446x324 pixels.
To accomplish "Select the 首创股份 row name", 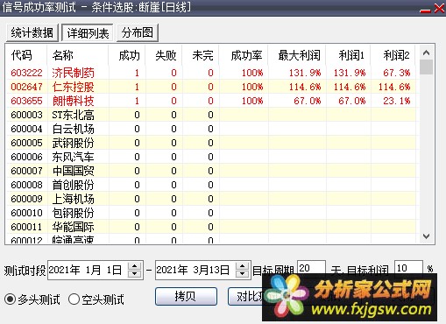I will (73, 185).
